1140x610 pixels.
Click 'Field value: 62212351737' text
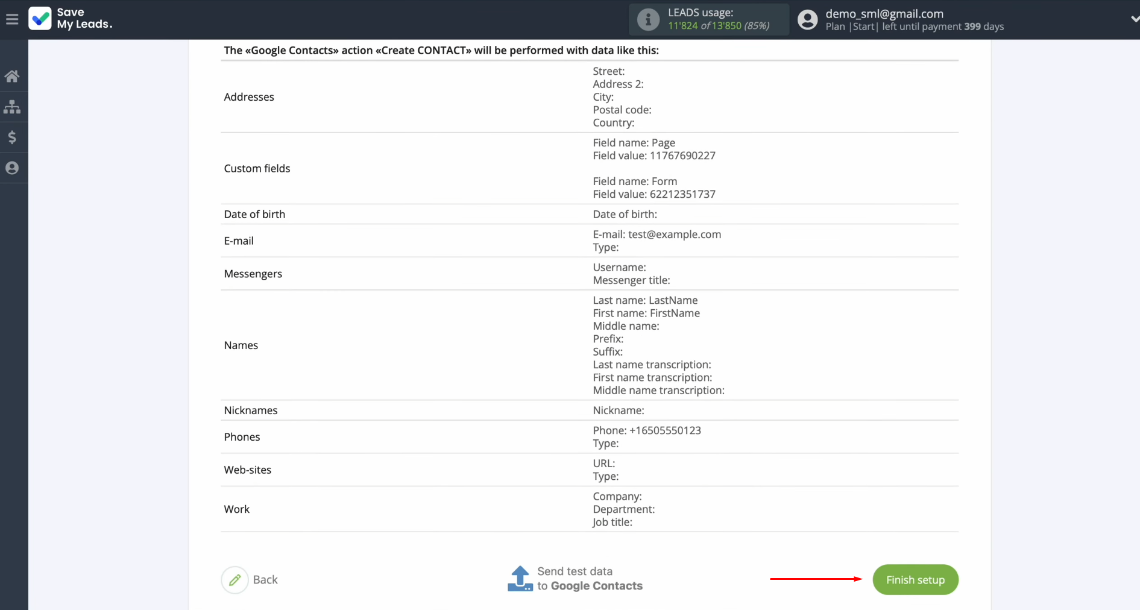[654, 194]
